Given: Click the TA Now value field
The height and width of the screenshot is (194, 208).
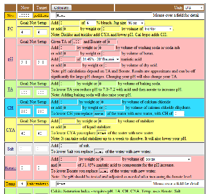Looking at the screenshot, I should (25, 93).
